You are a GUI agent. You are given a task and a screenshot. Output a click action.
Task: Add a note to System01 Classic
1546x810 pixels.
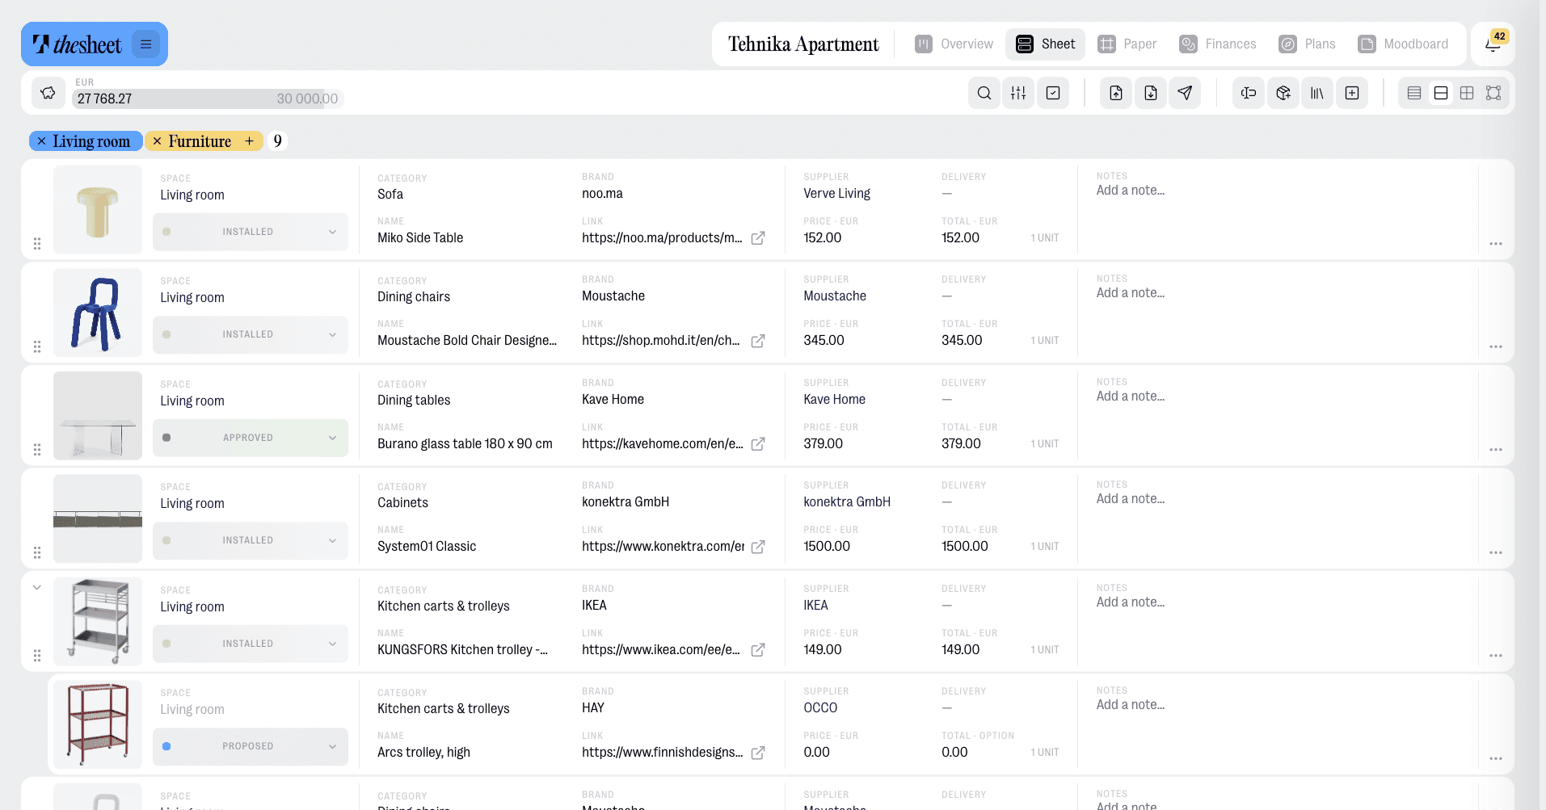[x=1131, y=499]
